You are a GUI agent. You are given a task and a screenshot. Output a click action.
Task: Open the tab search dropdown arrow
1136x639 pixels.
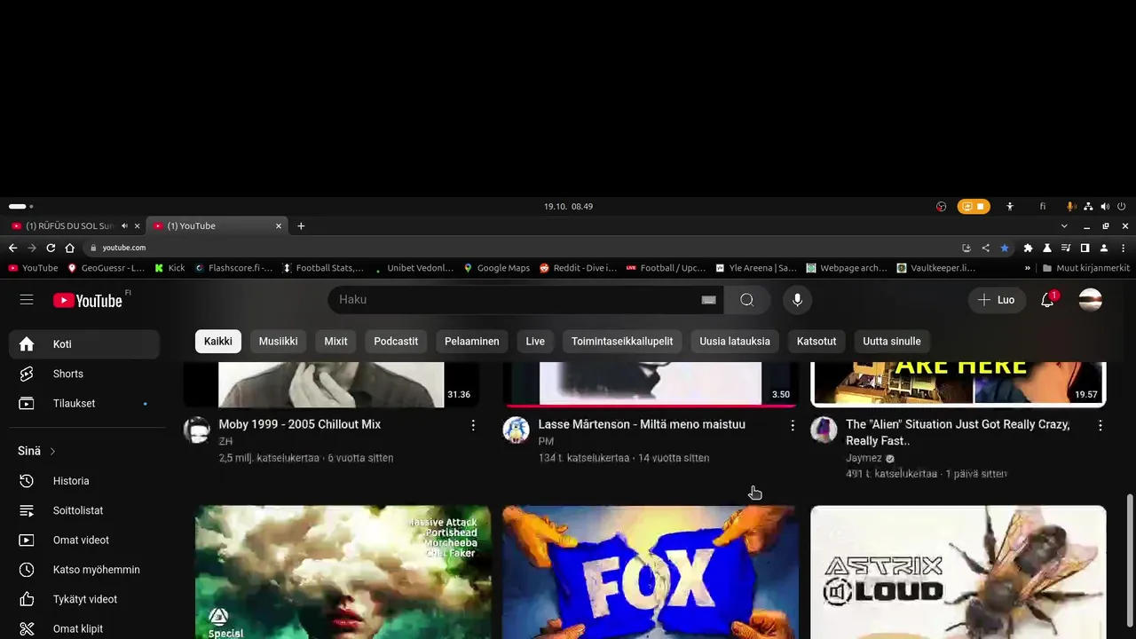click(x=1064, y=226)
